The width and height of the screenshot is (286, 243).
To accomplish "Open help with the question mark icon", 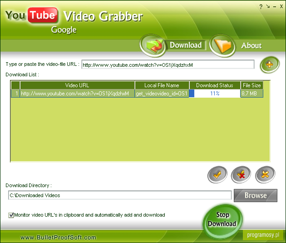I will [x=261, y=7].
